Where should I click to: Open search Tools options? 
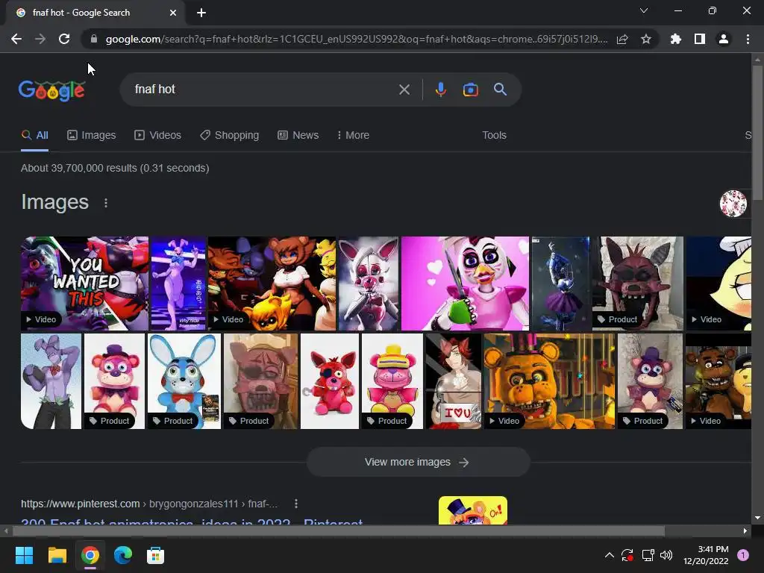(x=494, y=136)
